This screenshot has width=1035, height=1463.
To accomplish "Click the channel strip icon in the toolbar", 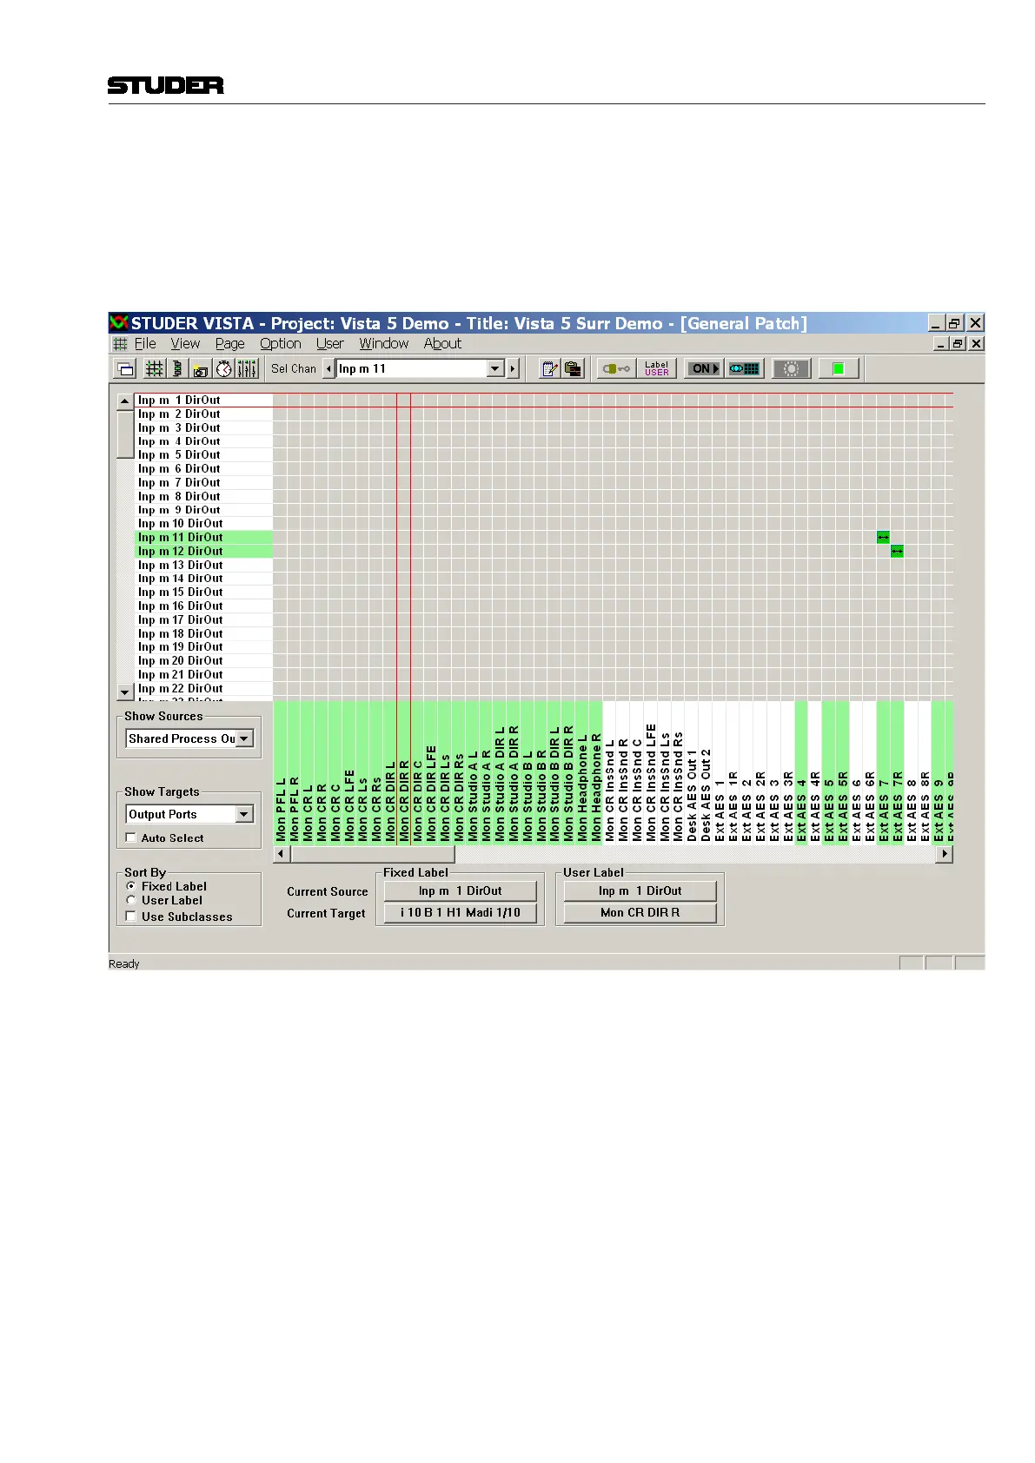I will (177, 368).
